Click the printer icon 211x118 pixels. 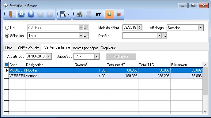[x=79, y=14]
